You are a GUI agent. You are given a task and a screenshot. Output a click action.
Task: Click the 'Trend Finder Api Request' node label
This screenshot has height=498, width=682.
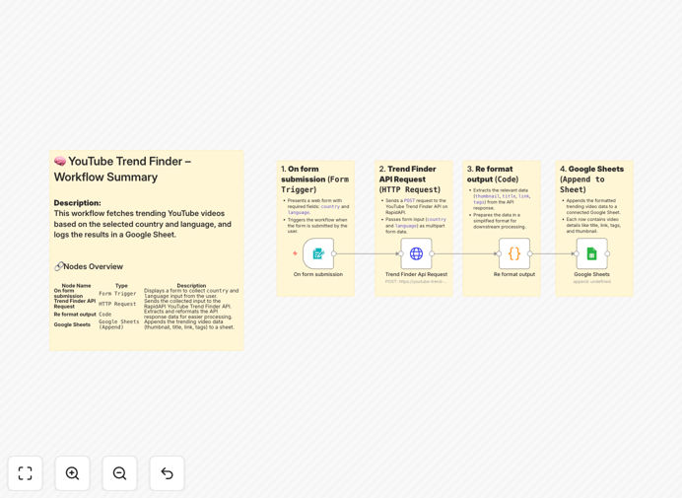(x=416, y=274)
